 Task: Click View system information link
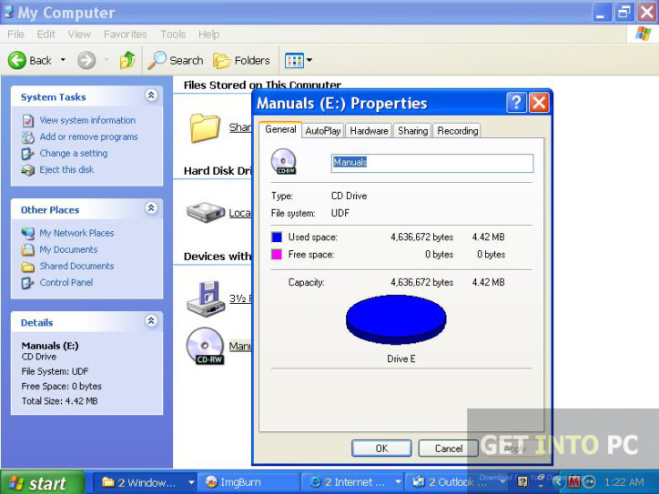click(87, 120)
